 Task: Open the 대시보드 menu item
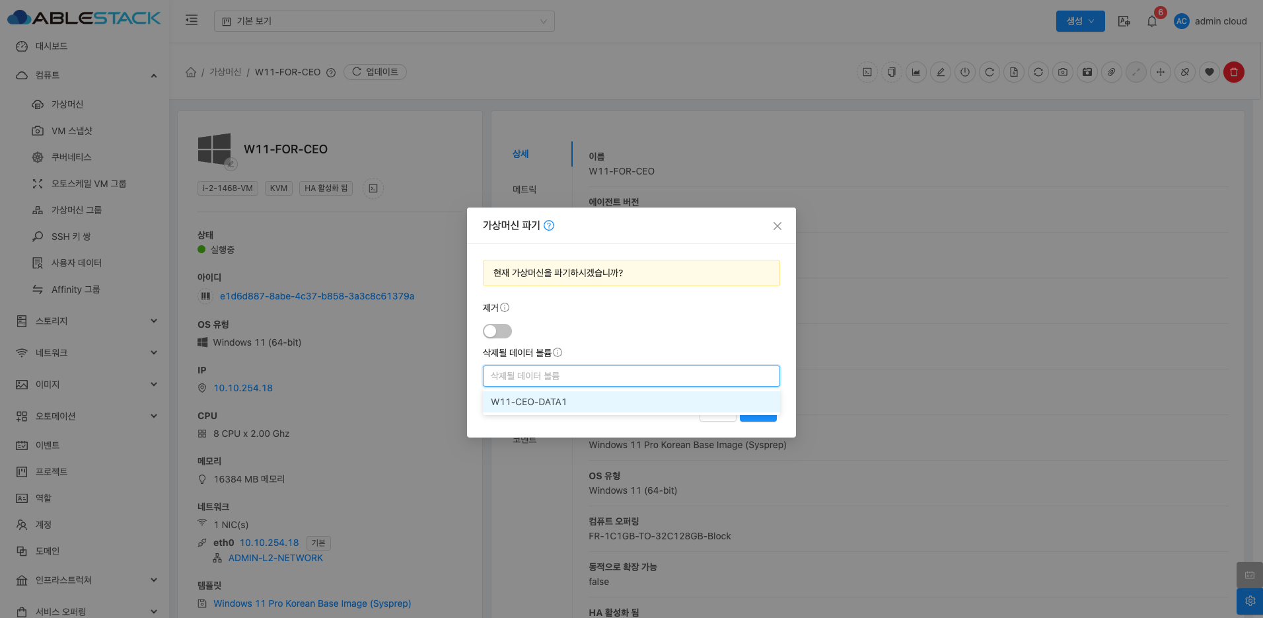[52, 46]
